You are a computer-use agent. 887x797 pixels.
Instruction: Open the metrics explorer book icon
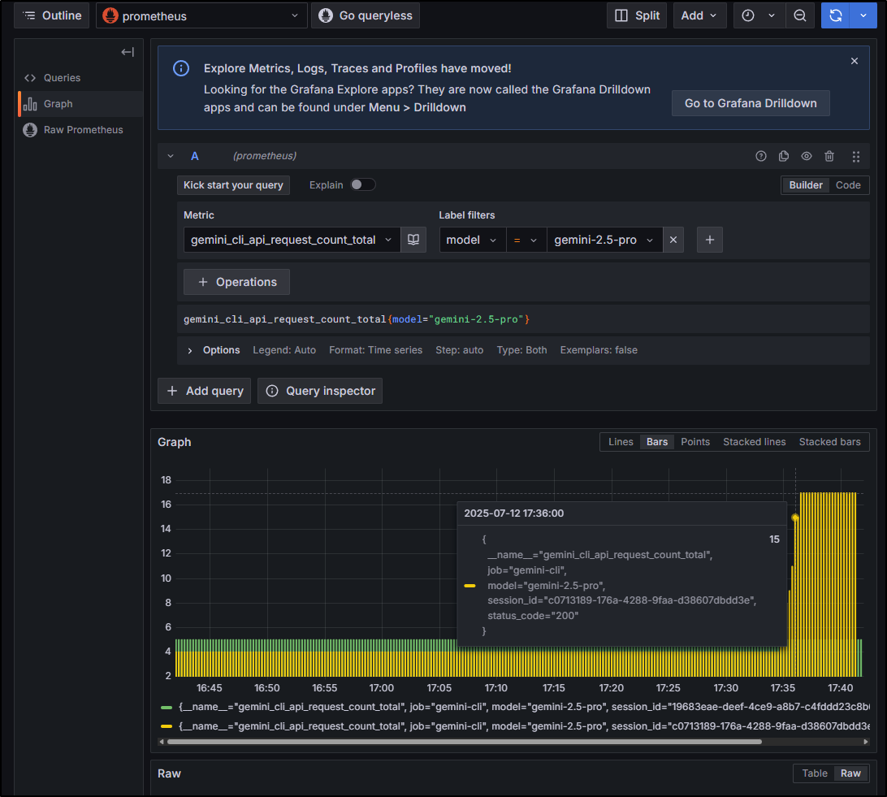tap(413, 240)
